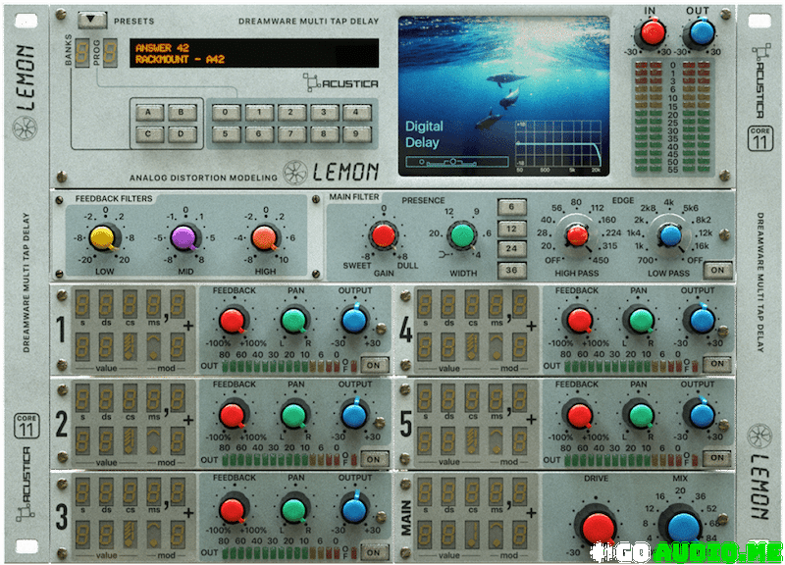Open the Presets dropdown arrow
Screen dimensions: 785x565
click(x=95, y=19)
